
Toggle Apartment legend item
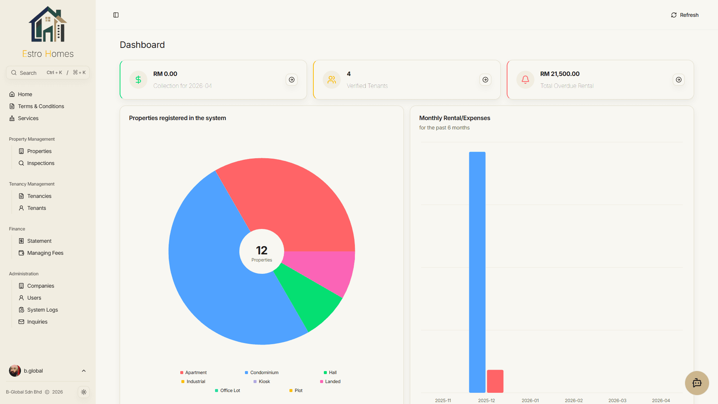193,373
